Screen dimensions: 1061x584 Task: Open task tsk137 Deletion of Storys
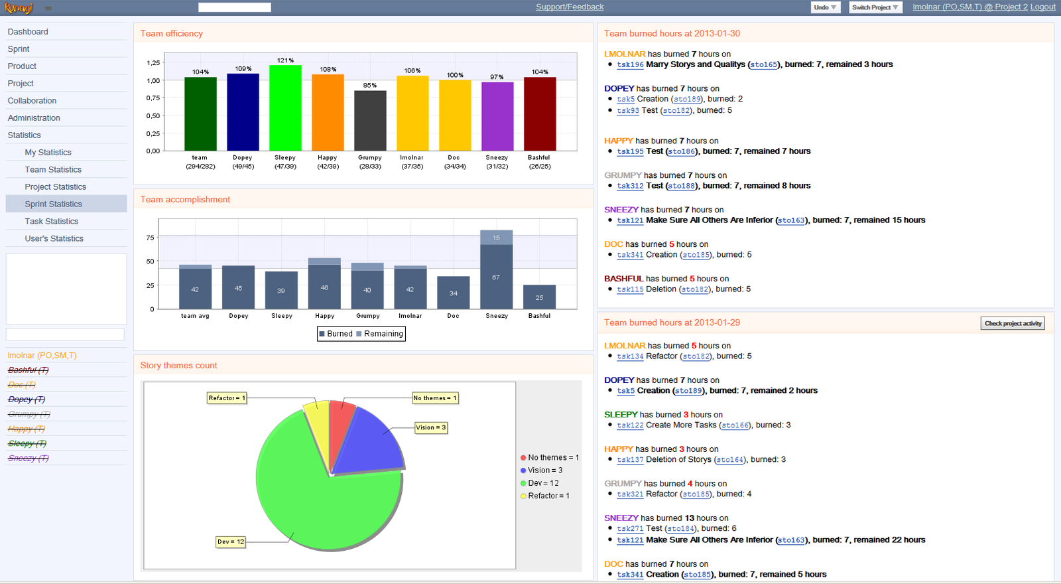tap(630, 461)
